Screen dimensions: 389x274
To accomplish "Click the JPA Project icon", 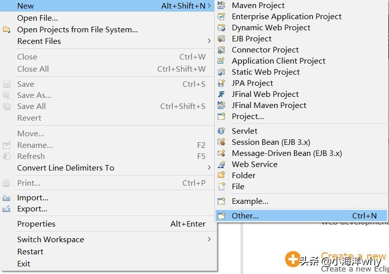I will (x=221, y=83).
